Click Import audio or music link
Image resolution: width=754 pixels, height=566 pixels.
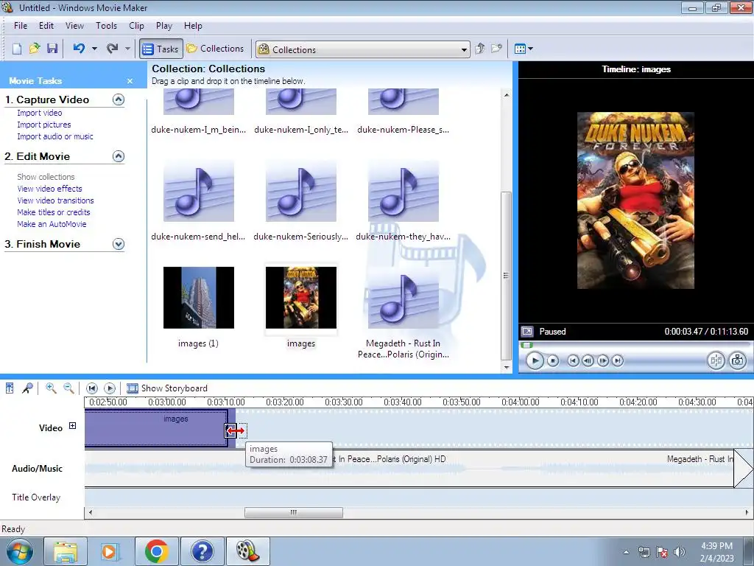pyautogui.click(x=55, y=136)
